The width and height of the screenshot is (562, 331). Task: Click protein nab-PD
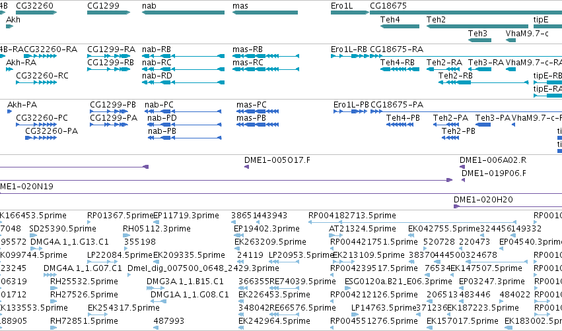(x=162, y=118)
